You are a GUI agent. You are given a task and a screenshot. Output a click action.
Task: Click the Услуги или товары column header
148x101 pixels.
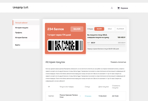click(67, 87)
